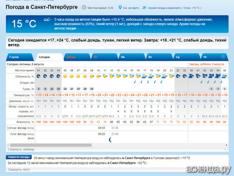
Task: Click the 'Новости погоды' label
Action: (19, 157)
